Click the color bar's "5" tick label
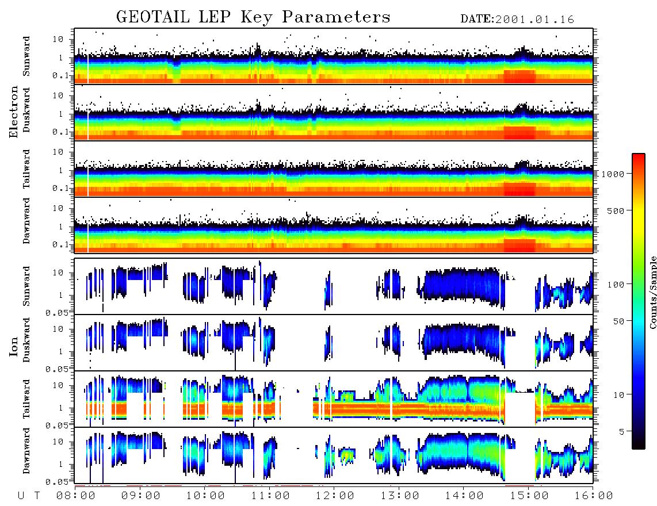Image resolution: width=657 pixels, height=506 pixels. 621,432
